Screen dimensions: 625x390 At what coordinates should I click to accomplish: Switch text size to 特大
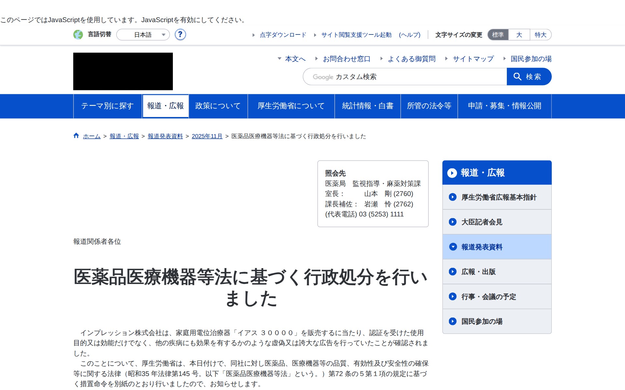(540, 34)
